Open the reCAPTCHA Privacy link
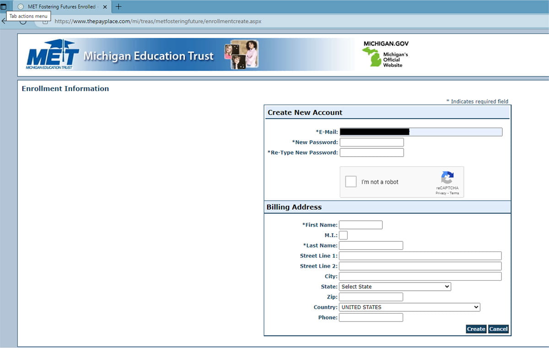 (441, 193)
